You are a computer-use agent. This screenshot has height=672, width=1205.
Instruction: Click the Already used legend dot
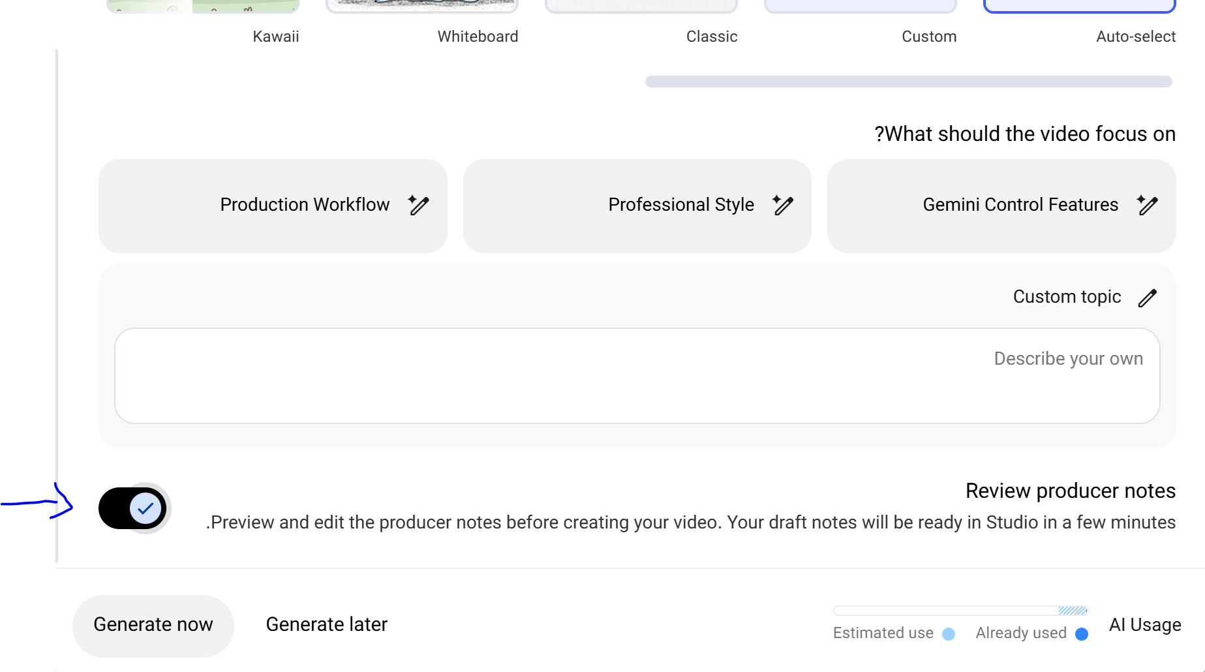pos(1082,634)
